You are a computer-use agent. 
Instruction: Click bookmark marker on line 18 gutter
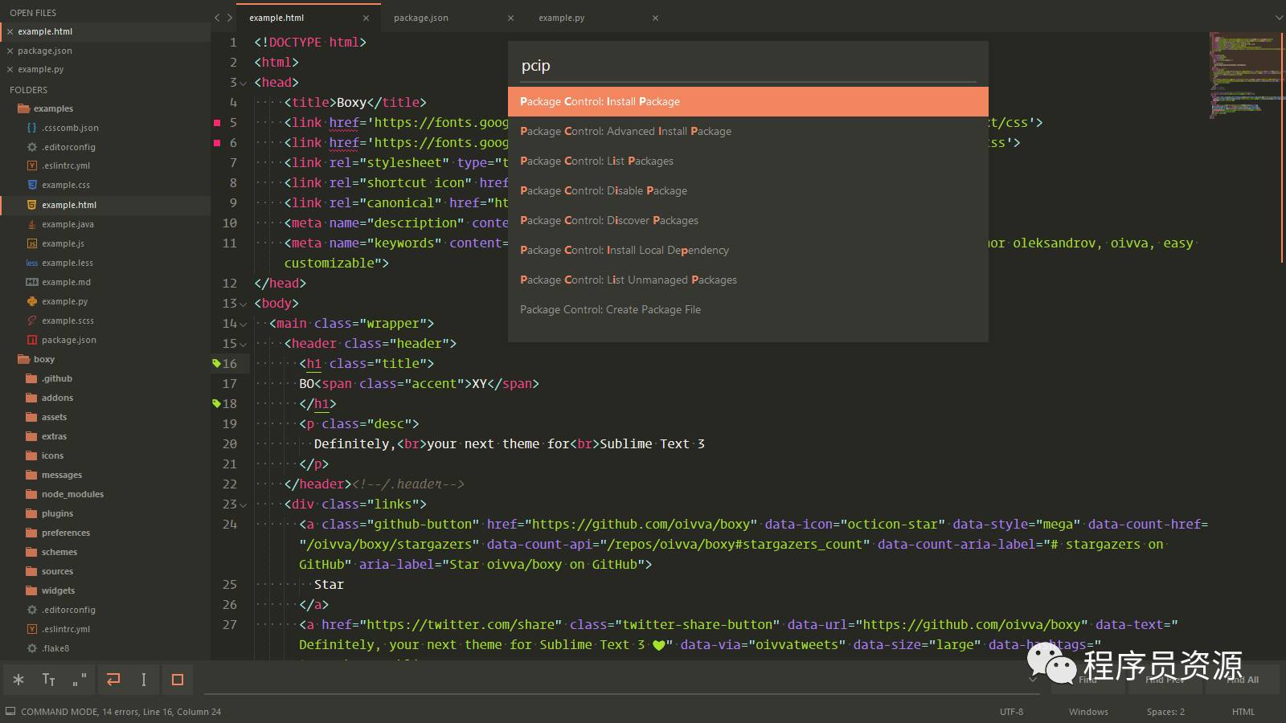(x=216, y=403)
